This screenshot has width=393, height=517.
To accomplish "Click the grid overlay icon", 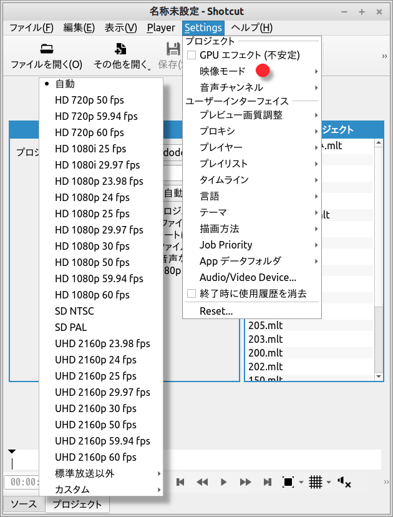I will pyautogui.click(x=316, y=482).
